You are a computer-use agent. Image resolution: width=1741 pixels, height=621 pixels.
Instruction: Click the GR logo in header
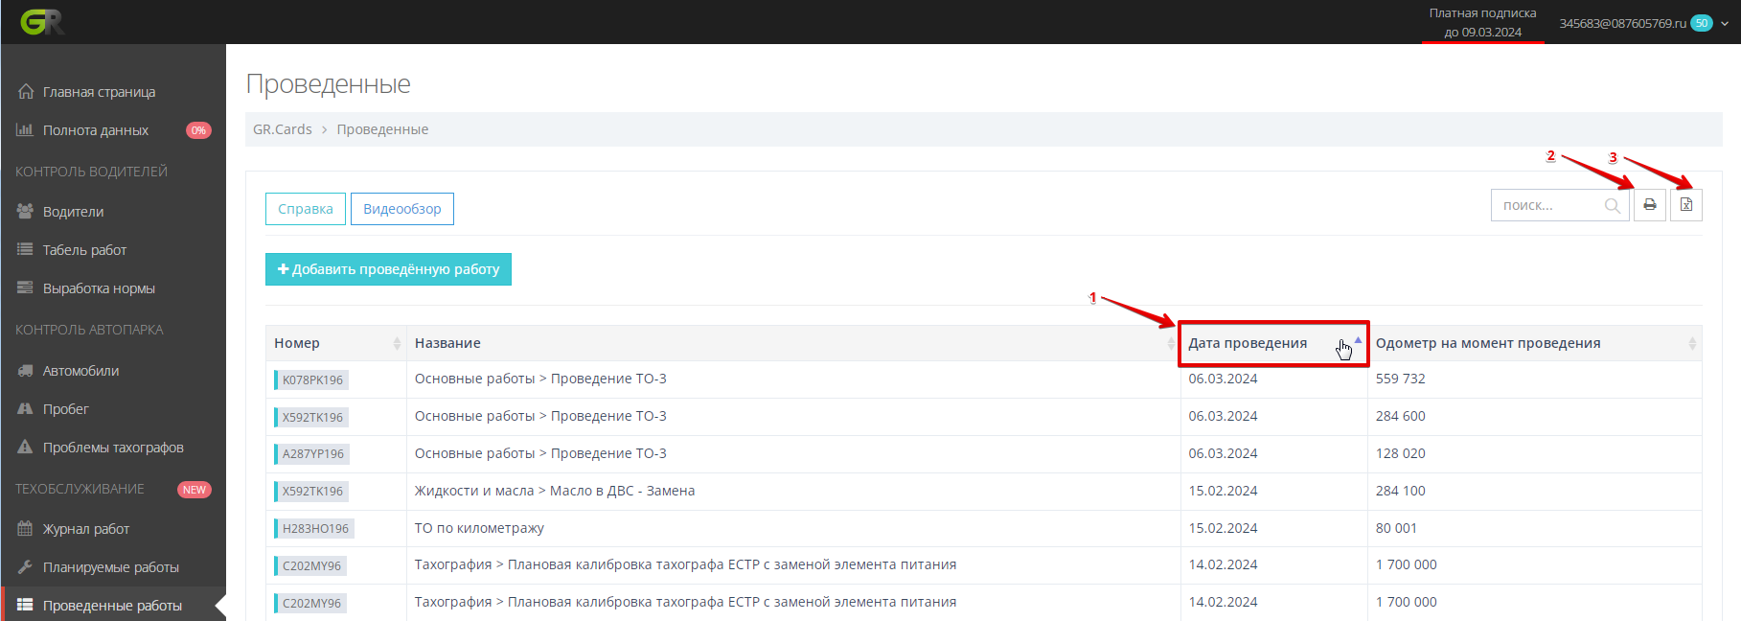(42, 22)
